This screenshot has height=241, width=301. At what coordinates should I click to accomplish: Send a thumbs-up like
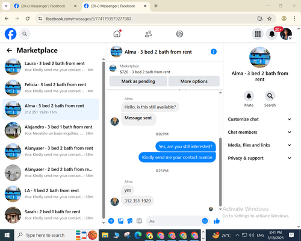coord(217,221)
